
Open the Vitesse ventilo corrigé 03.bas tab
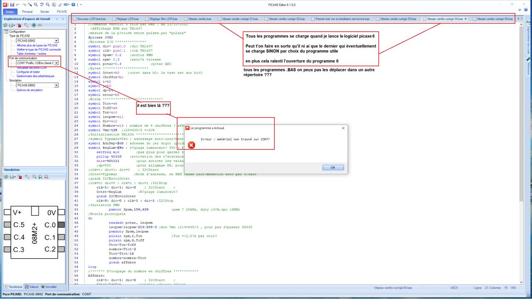[x=395, y=19]
